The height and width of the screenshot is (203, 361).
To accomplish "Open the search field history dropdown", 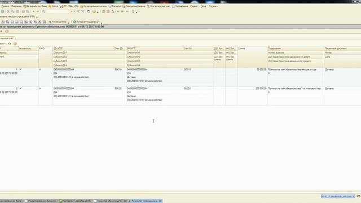I will pos(71,11).
